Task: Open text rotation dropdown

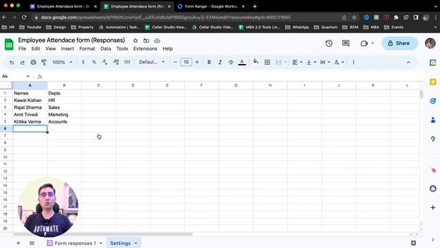Action: point(339,62)
